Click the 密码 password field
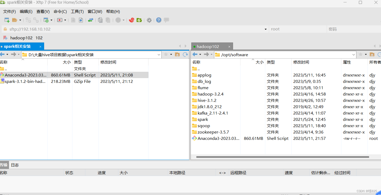 pos(354,29)
